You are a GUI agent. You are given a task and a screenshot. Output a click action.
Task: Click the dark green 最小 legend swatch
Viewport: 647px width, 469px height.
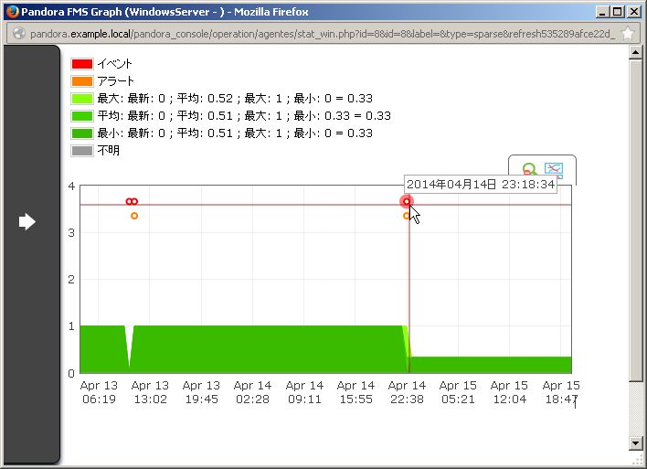pos(82,133)
